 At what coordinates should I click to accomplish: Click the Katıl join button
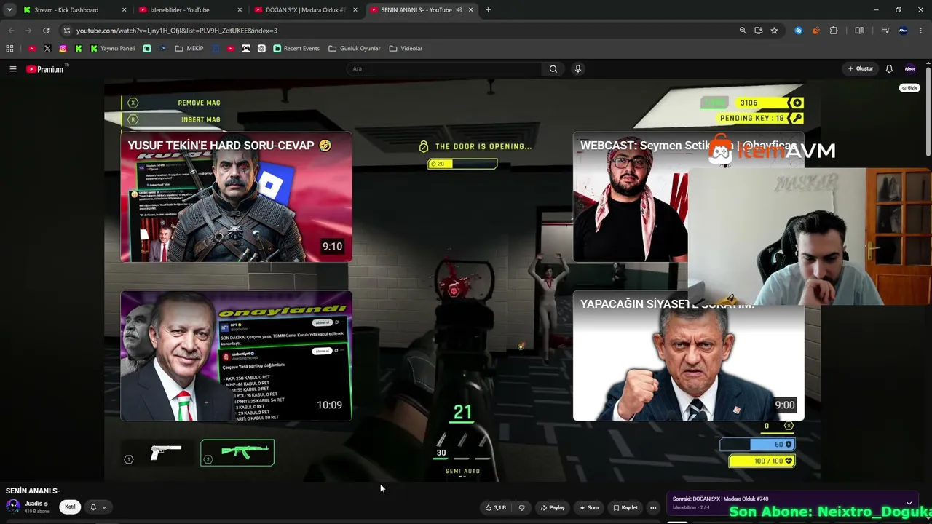tap(70, 507)
